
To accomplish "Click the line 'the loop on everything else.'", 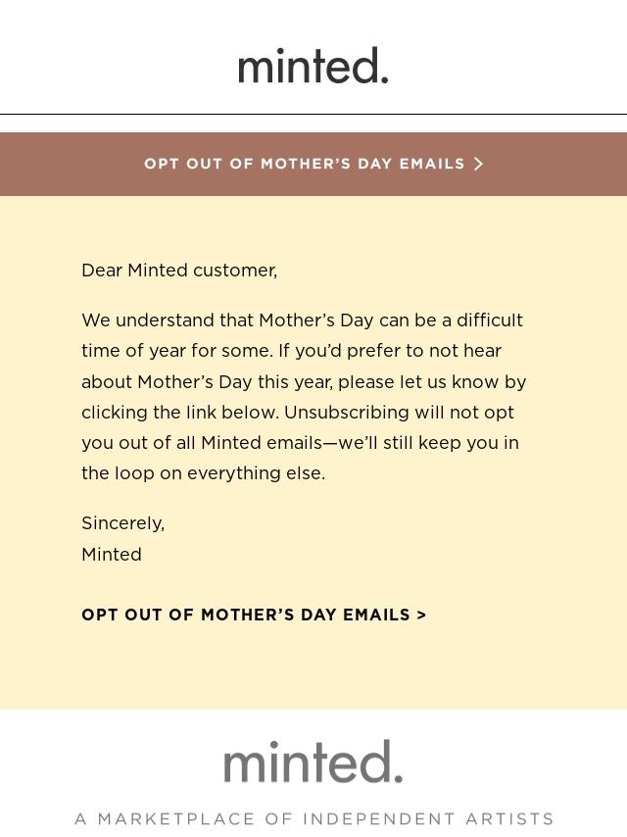I will click(x=203, y=473).
